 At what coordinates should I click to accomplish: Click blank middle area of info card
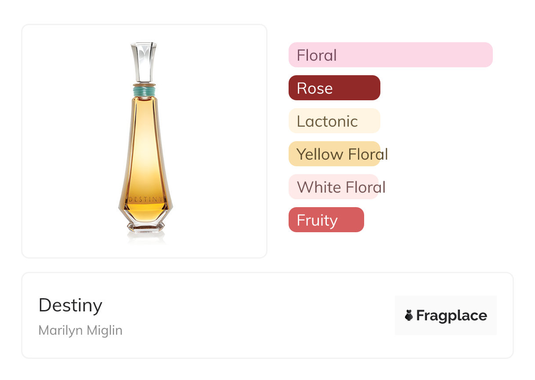(255, 315)
